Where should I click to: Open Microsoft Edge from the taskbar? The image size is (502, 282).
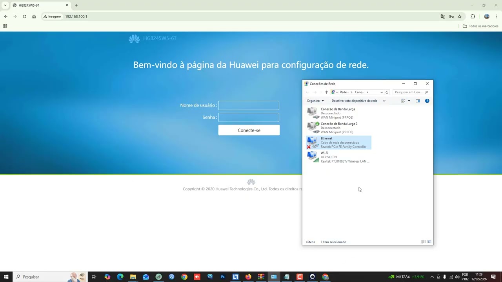tap(120, 277)
